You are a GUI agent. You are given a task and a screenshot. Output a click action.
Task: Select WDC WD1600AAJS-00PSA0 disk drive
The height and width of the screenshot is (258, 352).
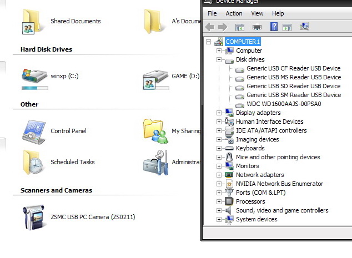(284, 104)
